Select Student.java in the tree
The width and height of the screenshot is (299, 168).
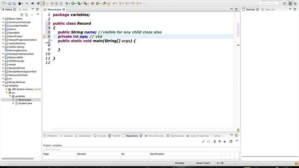click(x=25, y=103)
